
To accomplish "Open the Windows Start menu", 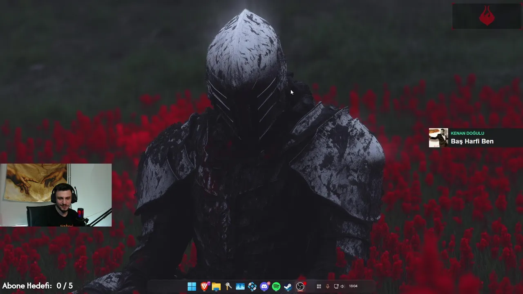I will (x=192, y=287).
